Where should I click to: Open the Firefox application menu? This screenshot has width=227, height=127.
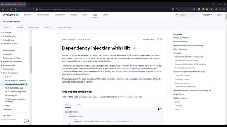[224, 10]
